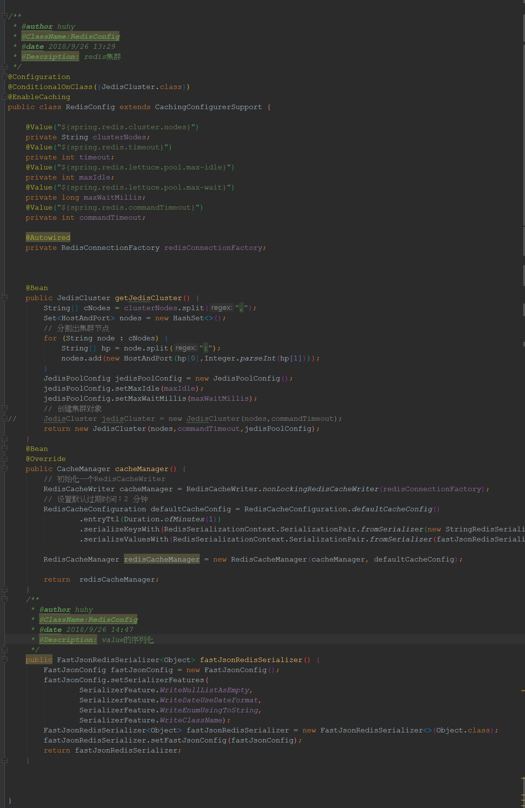Viewport: 525px width, 808px height.
Task: Click the highlighted redisCacheManager variable declaration
Action: 162,559
